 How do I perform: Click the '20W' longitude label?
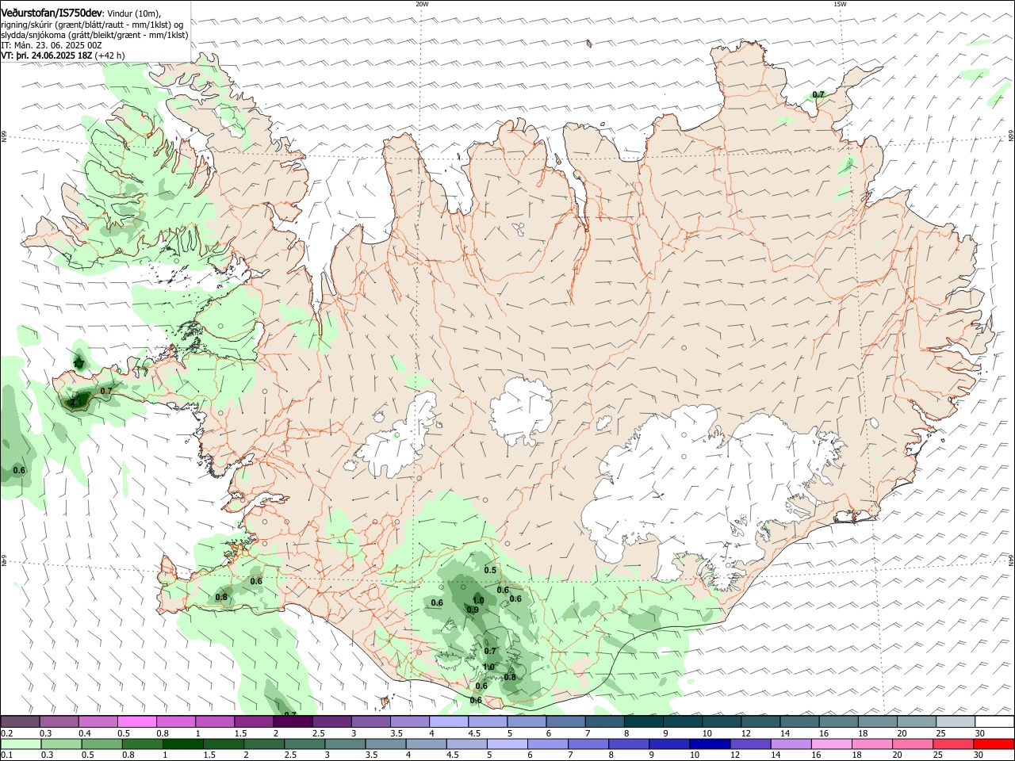422,4
